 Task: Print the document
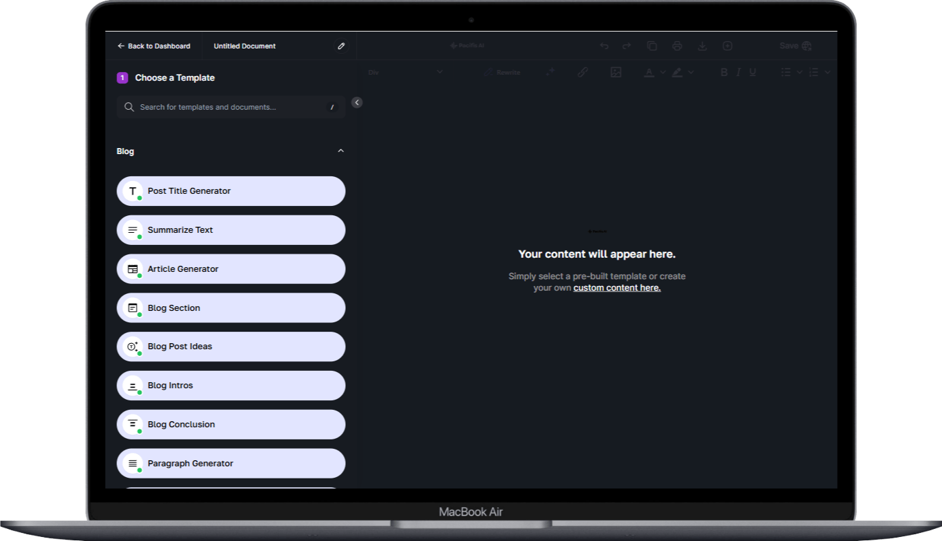677,46
